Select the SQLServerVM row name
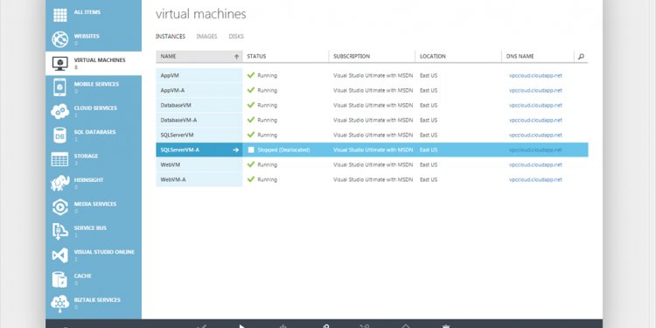Screen dimensions: 656x328 pyautogui.click(x=177, y=135)
